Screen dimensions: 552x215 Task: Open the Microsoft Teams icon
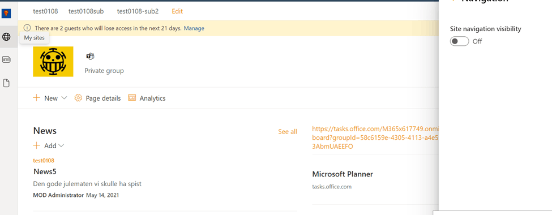click(91, 57)
